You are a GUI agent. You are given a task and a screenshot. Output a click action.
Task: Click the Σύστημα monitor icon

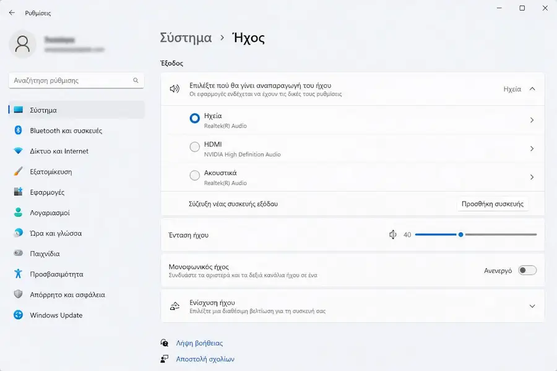tap(18, 109)
